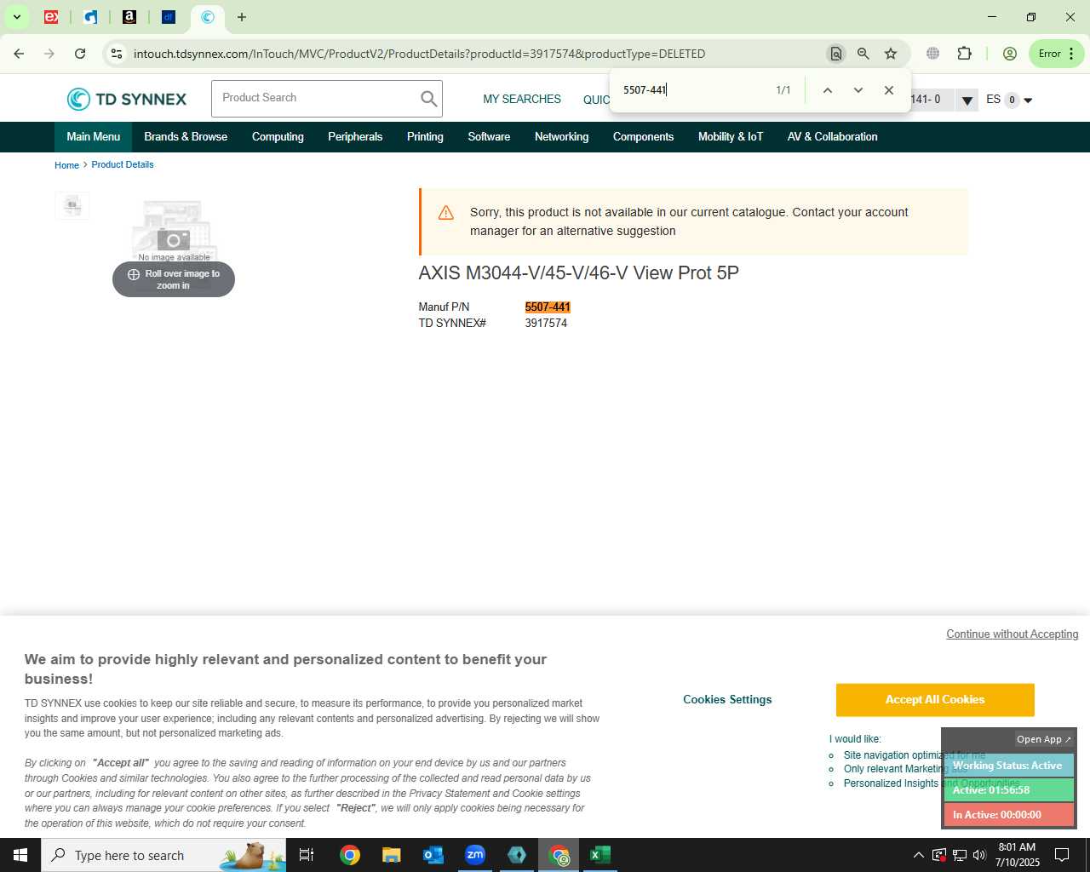Click highlighted Manuf P/N 5507-441

point(548,307)
